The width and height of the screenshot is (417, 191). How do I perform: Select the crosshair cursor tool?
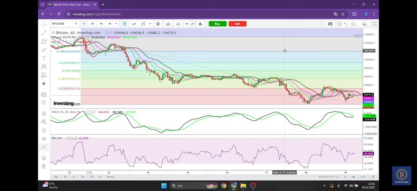click(x=44, y=25)
